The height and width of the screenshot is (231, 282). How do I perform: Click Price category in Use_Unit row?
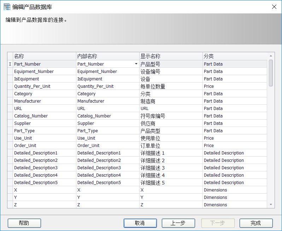click(235, 138)
